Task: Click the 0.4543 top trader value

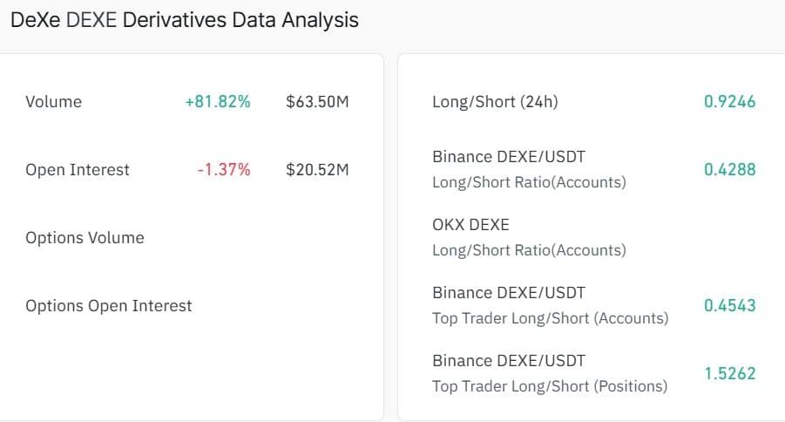Action: [729, 306]
